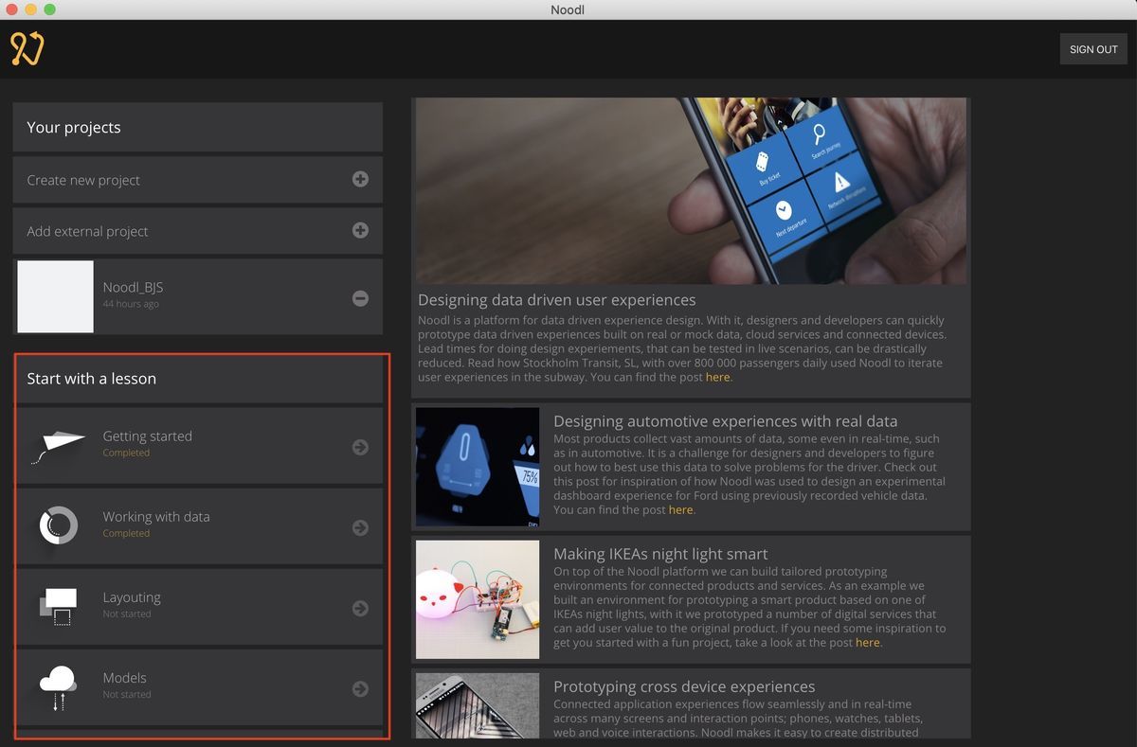Click the paper plane Getting started icon
Image resolution: width=1137 pixels, height=747 pixels.
(58, 447)
